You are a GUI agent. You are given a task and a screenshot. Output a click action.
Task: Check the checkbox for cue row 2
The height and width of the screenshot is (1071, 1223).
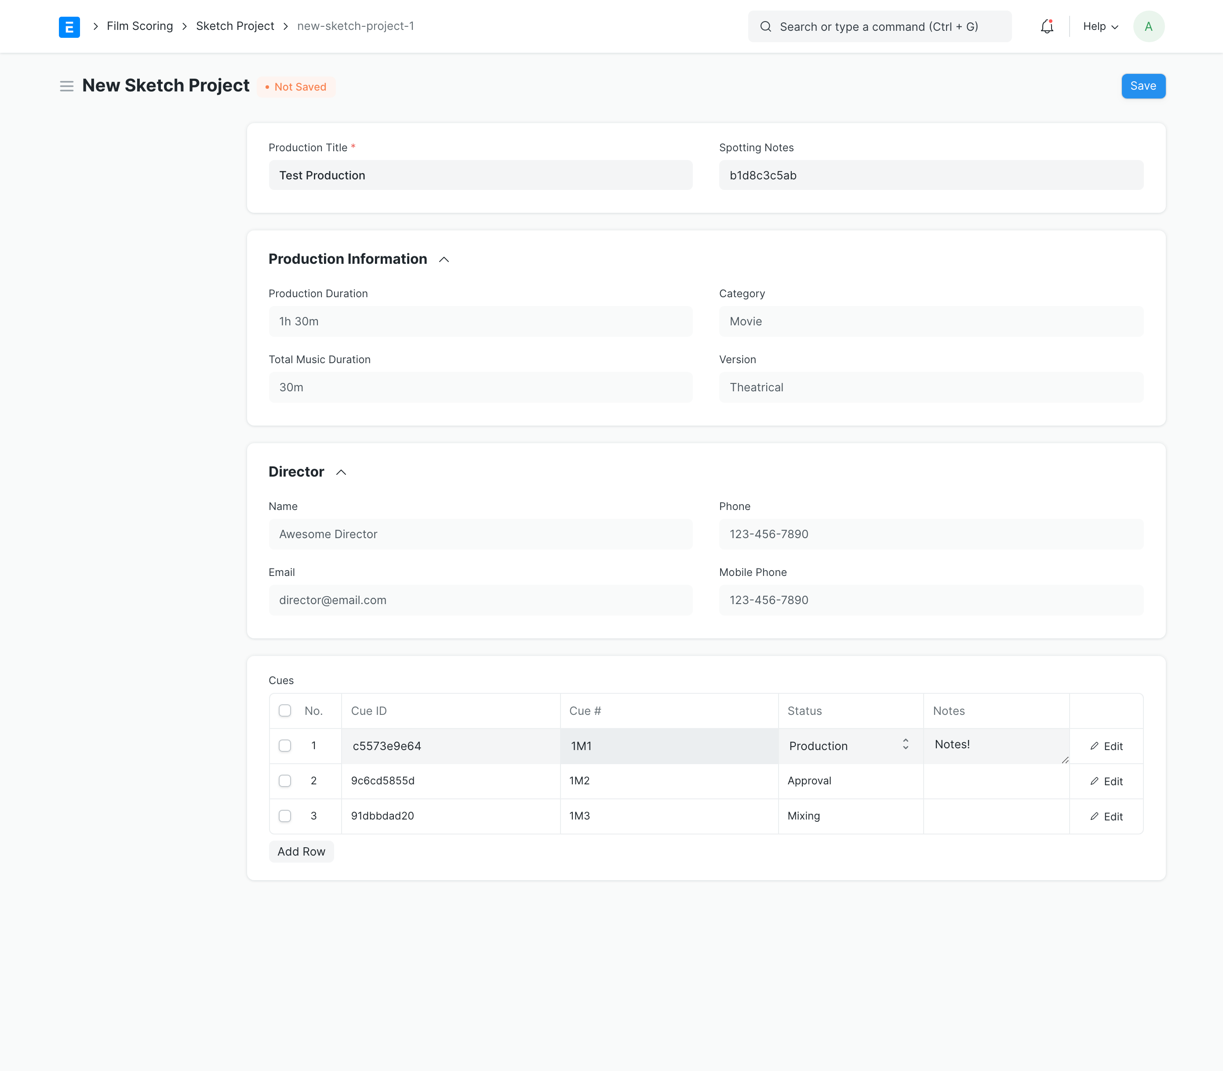pos(285,781)
